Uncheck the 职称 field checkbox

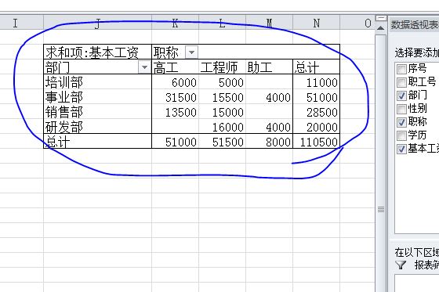401,122
